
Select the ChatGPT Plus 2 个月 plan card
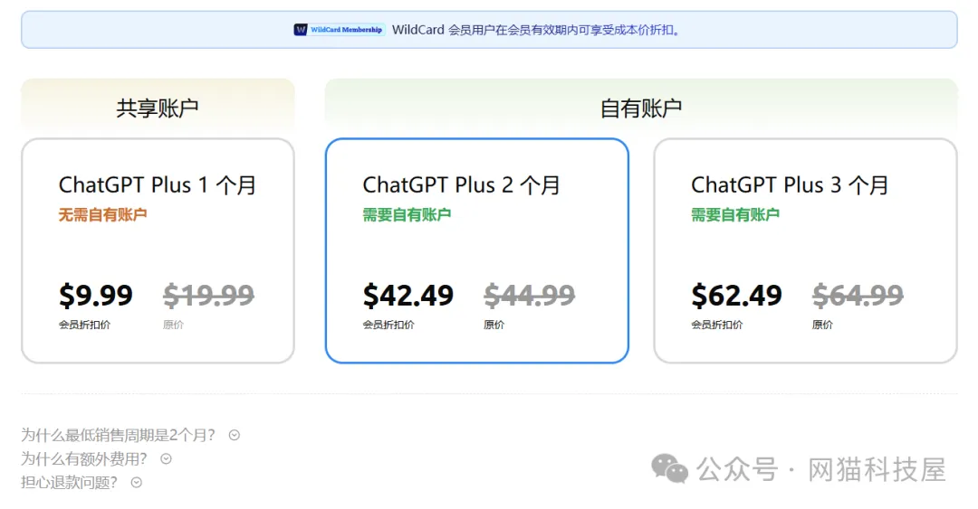[476, 250]
